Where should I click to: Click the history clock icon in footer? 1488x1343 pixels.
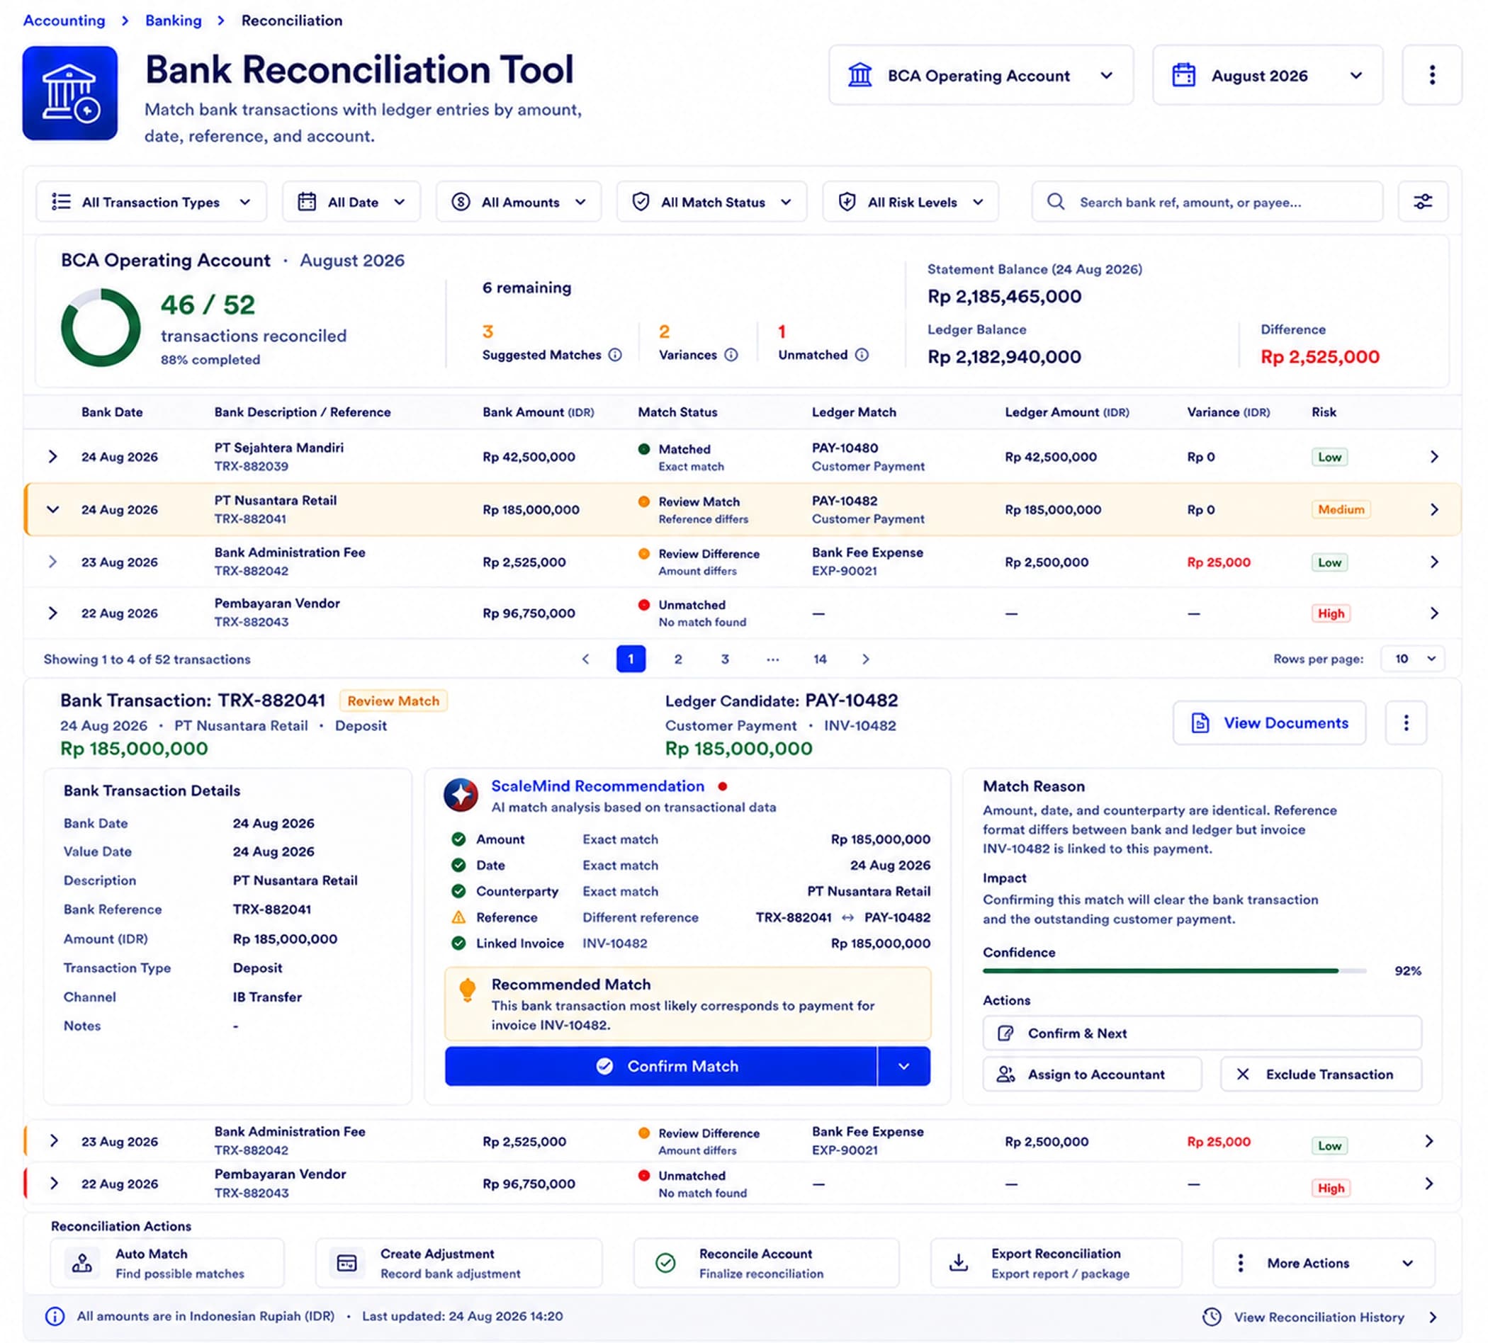click(1211, 1316)
